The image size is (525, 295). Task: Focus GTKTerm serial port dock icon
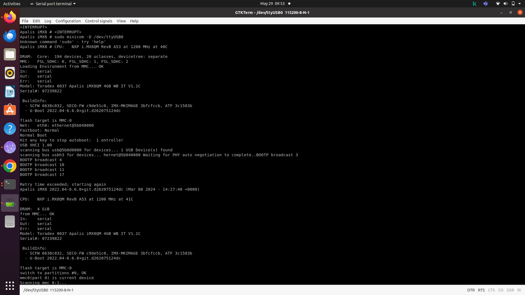[x=10, y=203]
